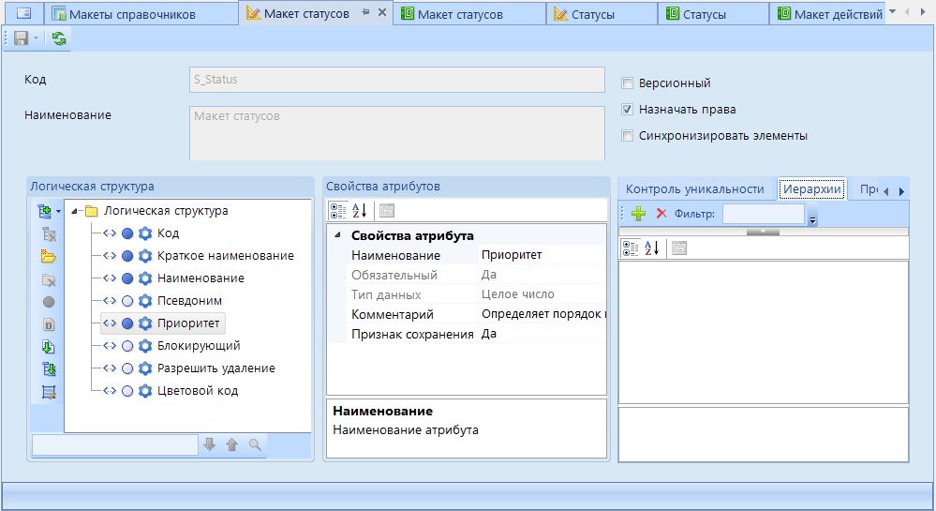Open the dropdown arrow beside the save icon
This screenshot has height=511, width=936.
pos(37,38)
